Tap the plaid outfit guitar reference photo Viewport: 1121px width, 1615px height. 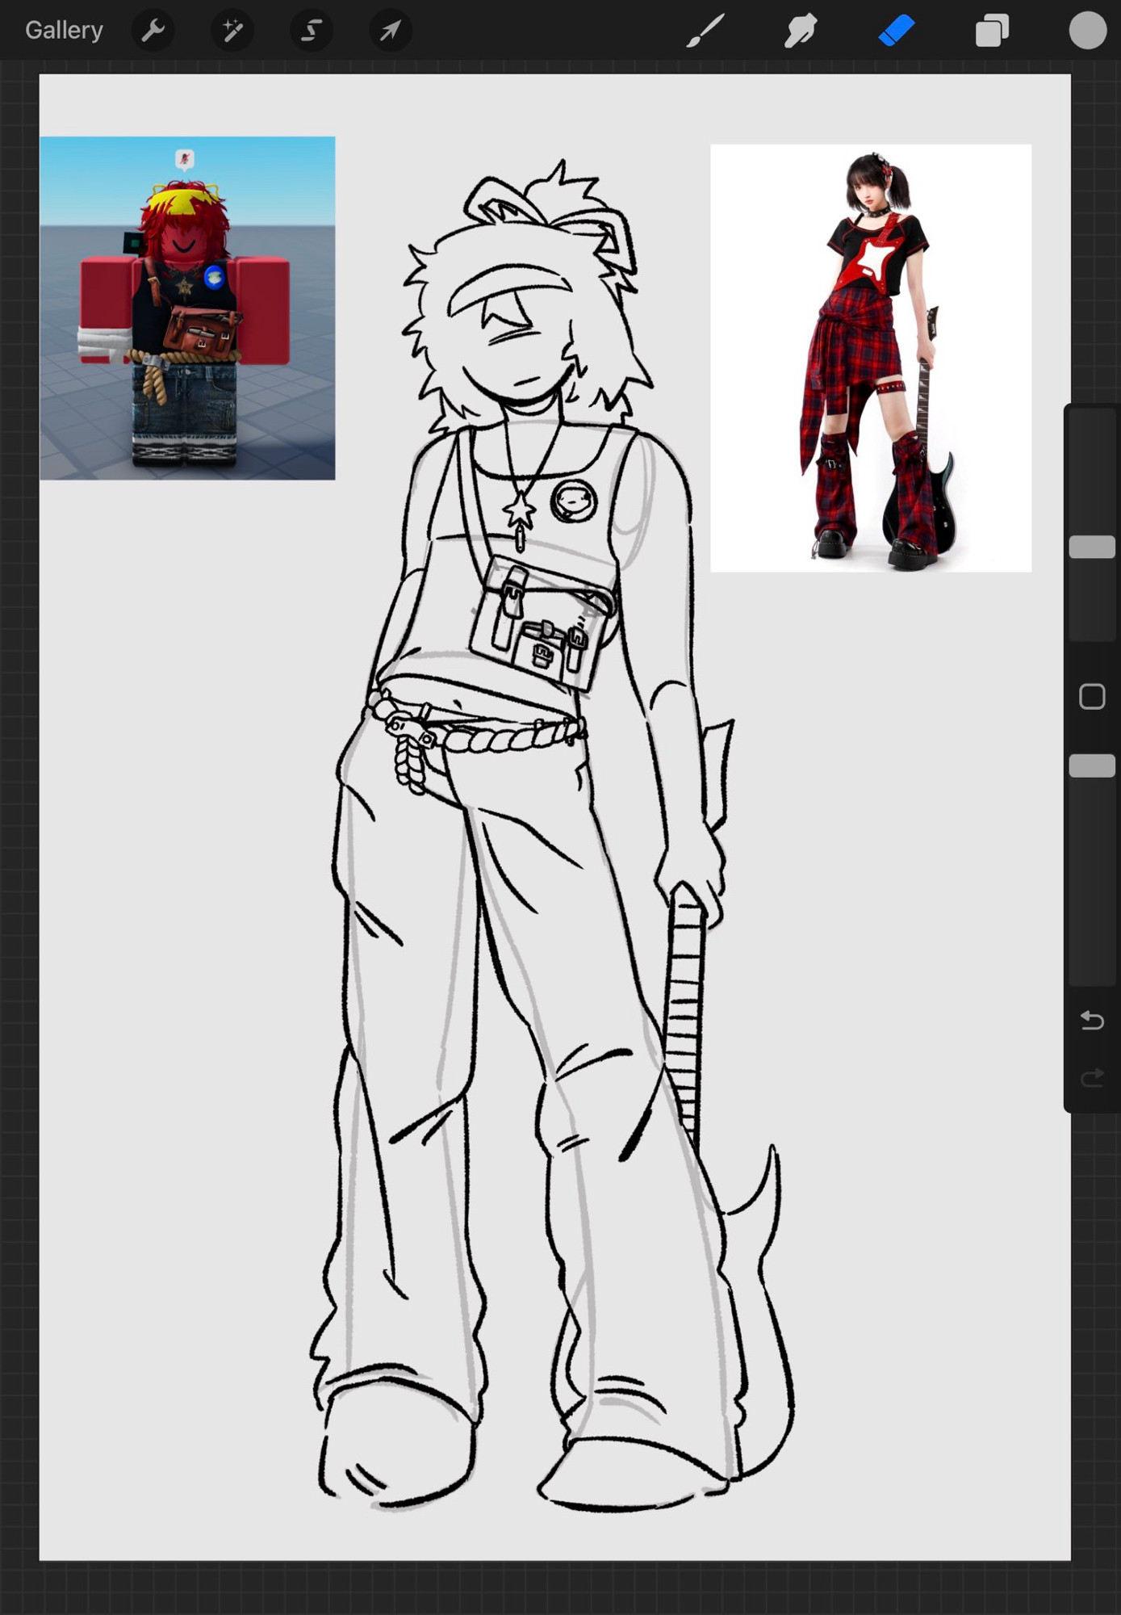[871, 359]
